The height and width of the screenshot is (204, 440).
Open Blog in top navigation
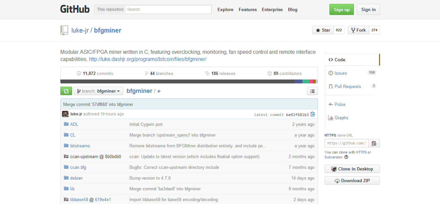tap(293, 9)
